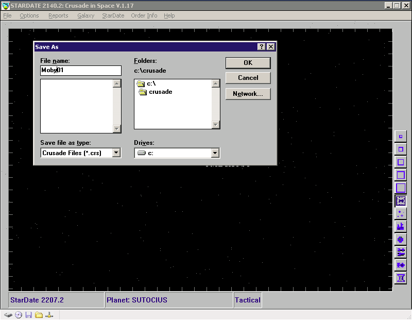412x320 pixels.
Task: Click the Save As help question mark
Action: point(262,47)
